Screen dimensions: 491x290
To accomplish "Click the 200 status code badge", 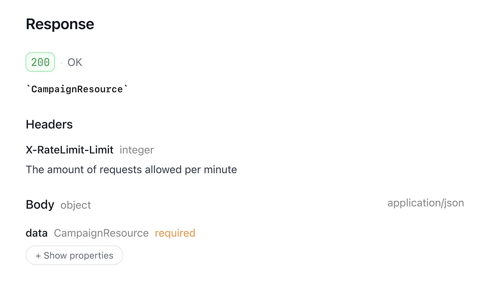I will pyautogui.click(x=40, y=62).
